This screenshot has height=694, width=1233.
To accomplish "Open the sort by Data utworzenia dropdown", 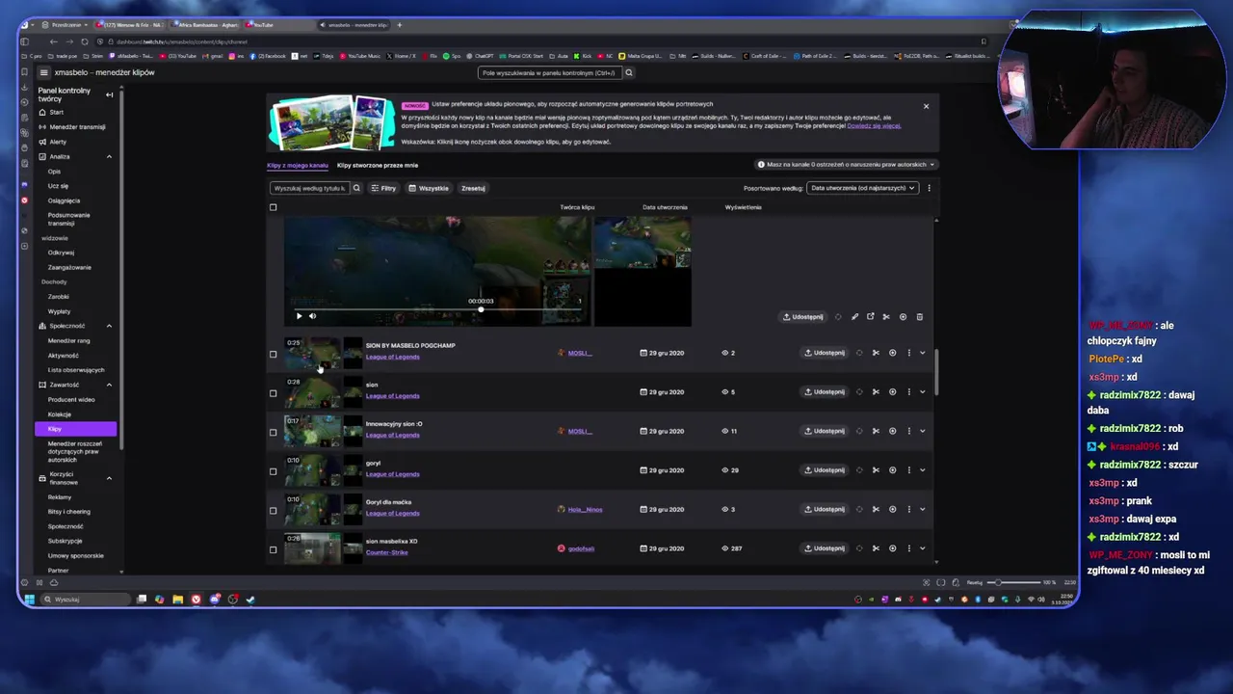I will click(x=862, y=188).
